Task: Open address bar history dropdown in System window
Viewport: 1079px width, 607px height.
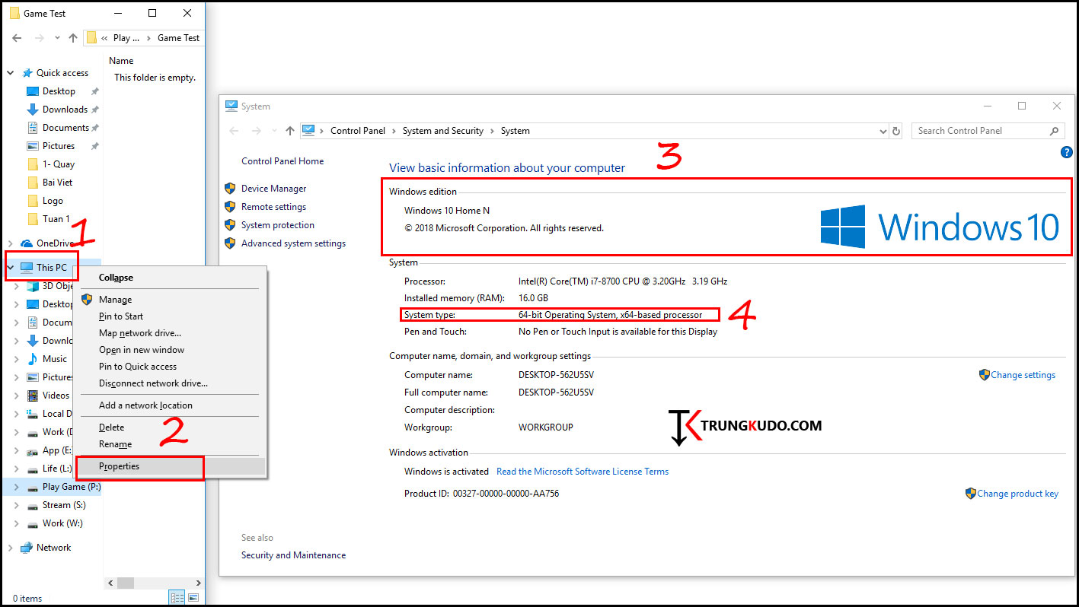Action: (883, 131)
